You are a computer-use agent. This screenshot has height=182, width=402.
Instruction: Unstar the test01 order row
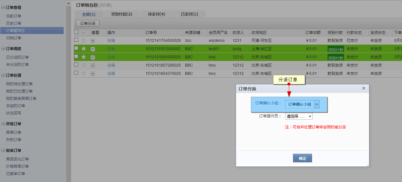pyautogui.click(x=84, y=49)
